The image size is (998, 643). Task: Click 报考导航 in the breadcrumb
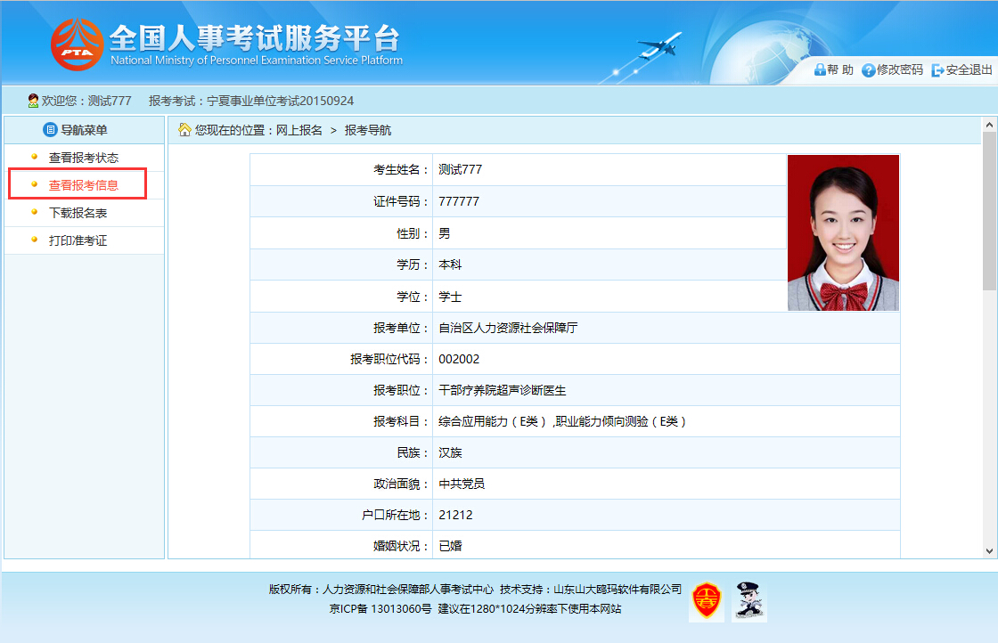pos(368,130)
